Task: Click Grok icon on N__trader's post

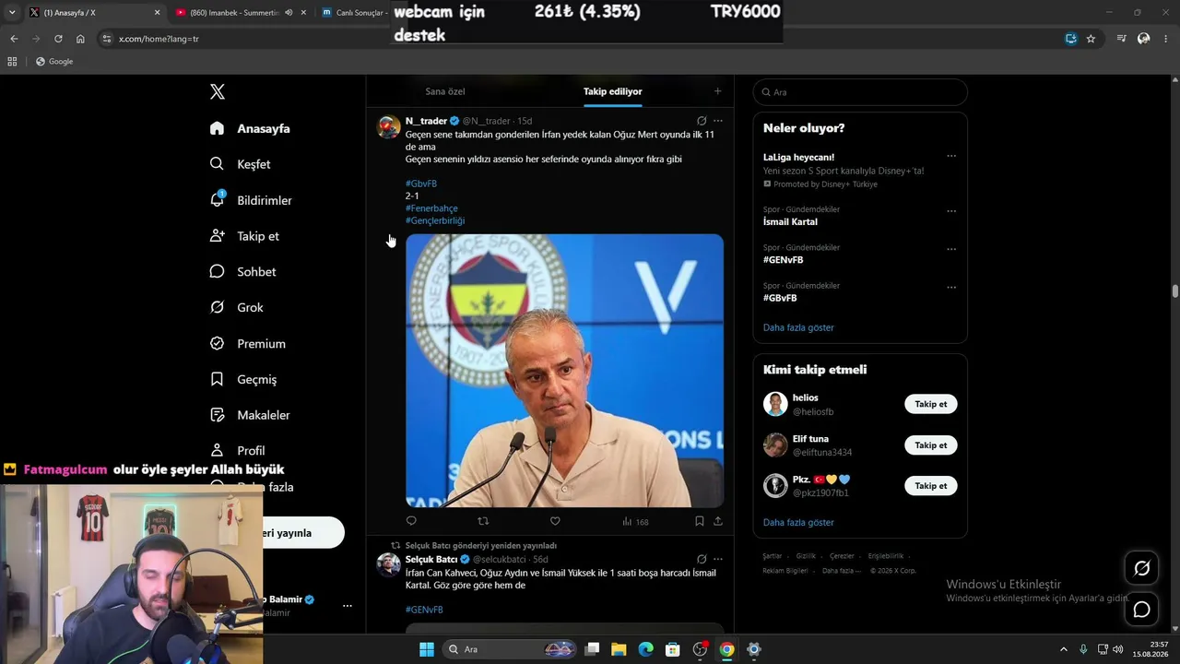Action: pos(702,121)
